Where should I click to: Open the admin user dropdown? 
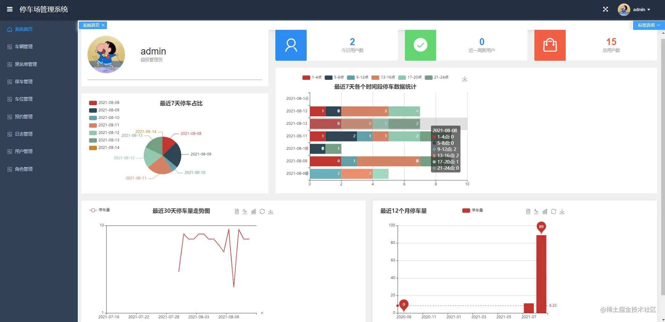(x=634, y=9)
